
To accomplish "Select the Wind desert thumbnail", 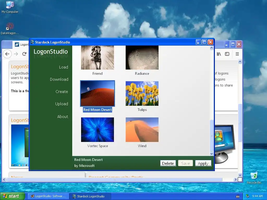I will pos(142,130).
